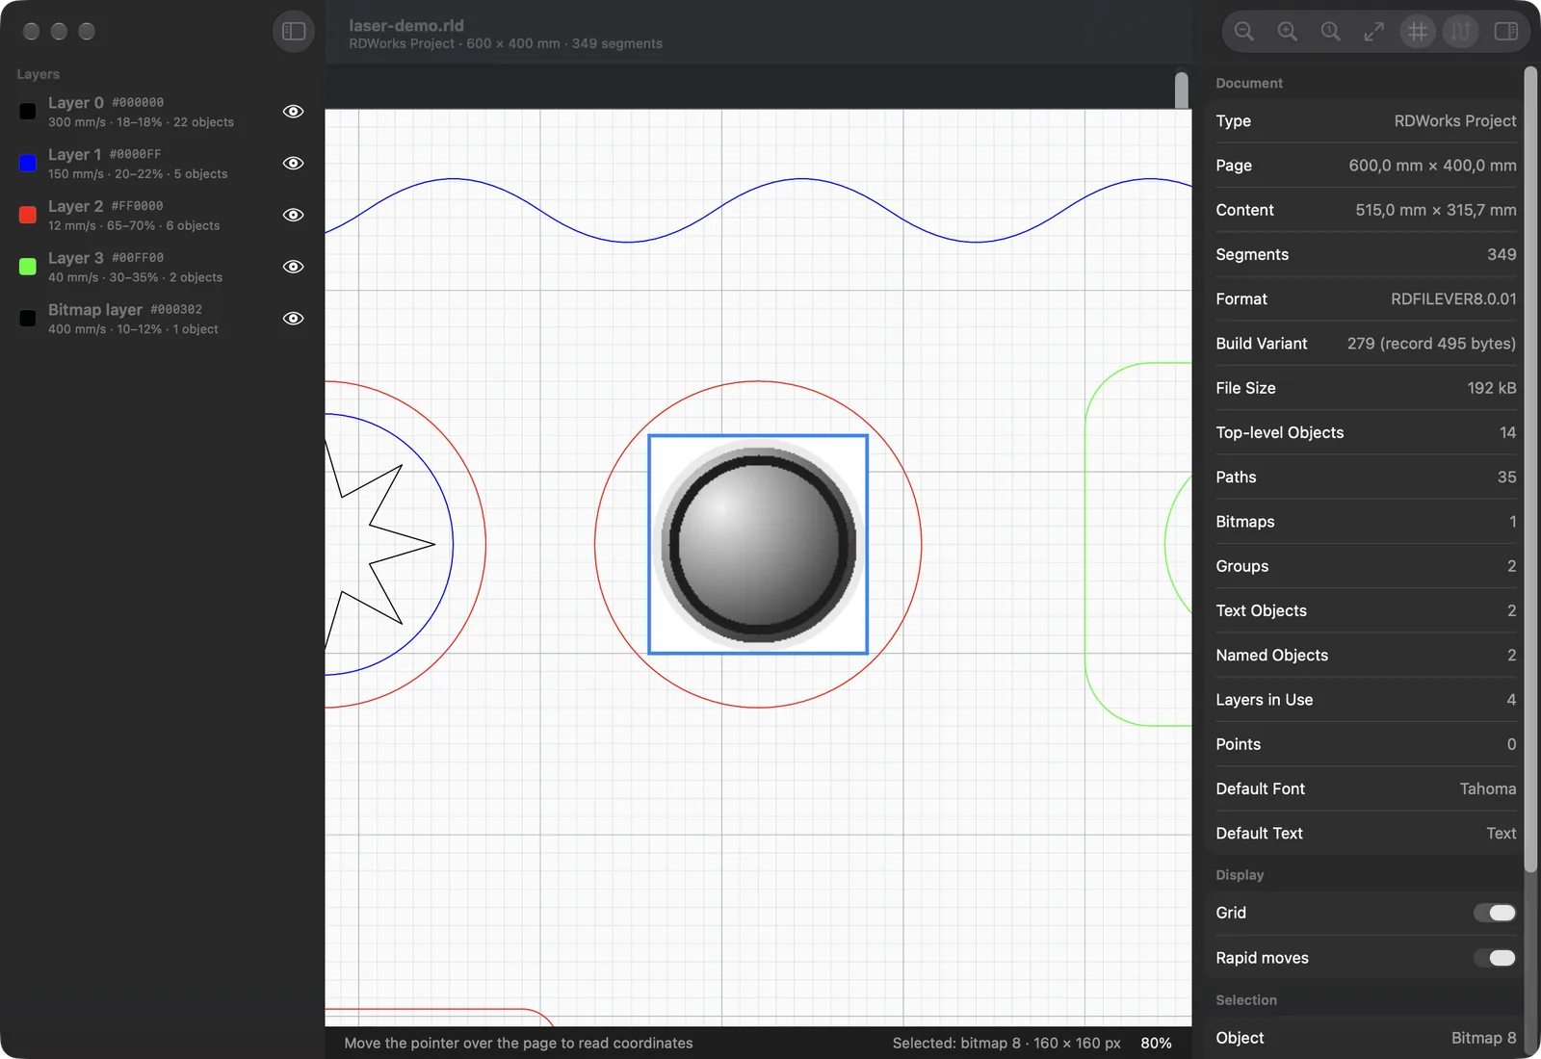Click the canvas vertical scrollbar thumb

pyautogui.click(x=1182, y=90)
